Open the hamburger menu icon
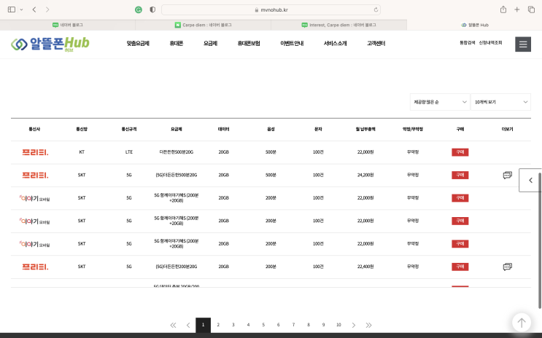Screen dimensions: 542x338 coord(523,44)
